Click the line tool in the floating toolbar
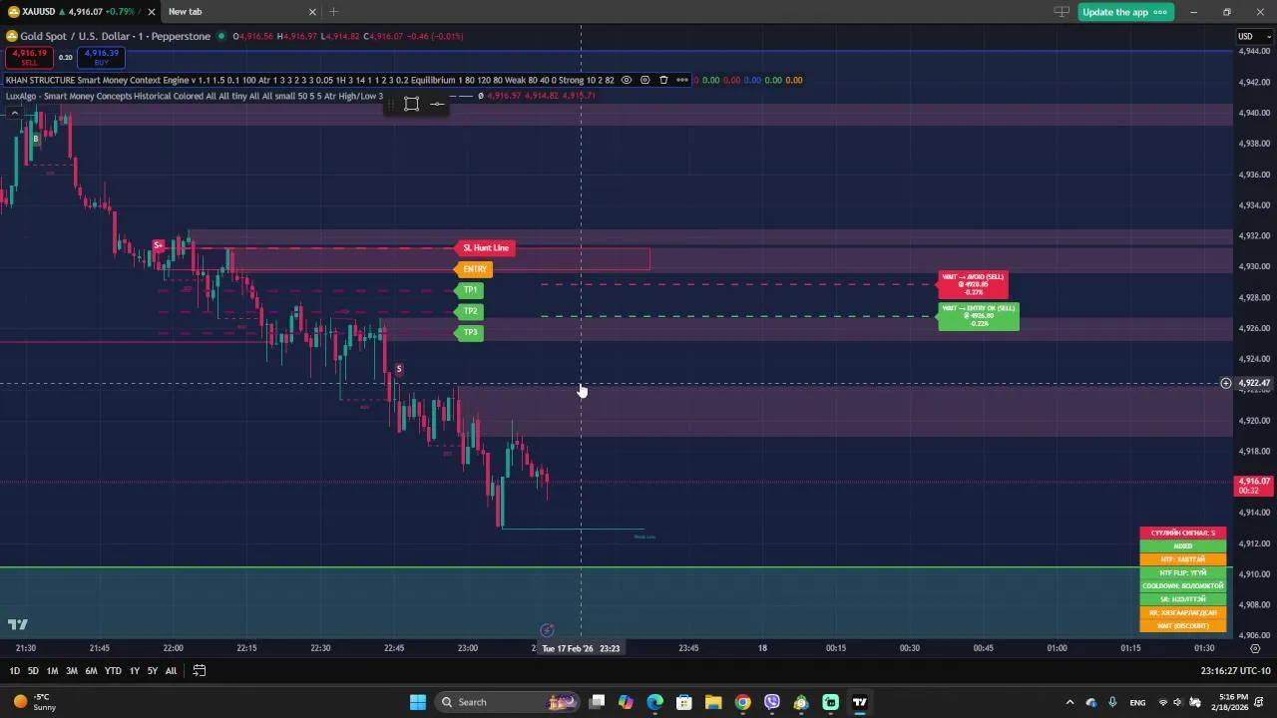Screen dimensions: 1277x718 pyautogui.click(x=437, y=104)
